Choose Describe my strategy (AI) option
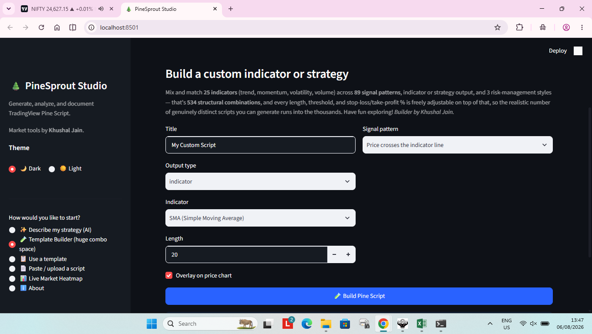592x334 pixels. point(12,230)
